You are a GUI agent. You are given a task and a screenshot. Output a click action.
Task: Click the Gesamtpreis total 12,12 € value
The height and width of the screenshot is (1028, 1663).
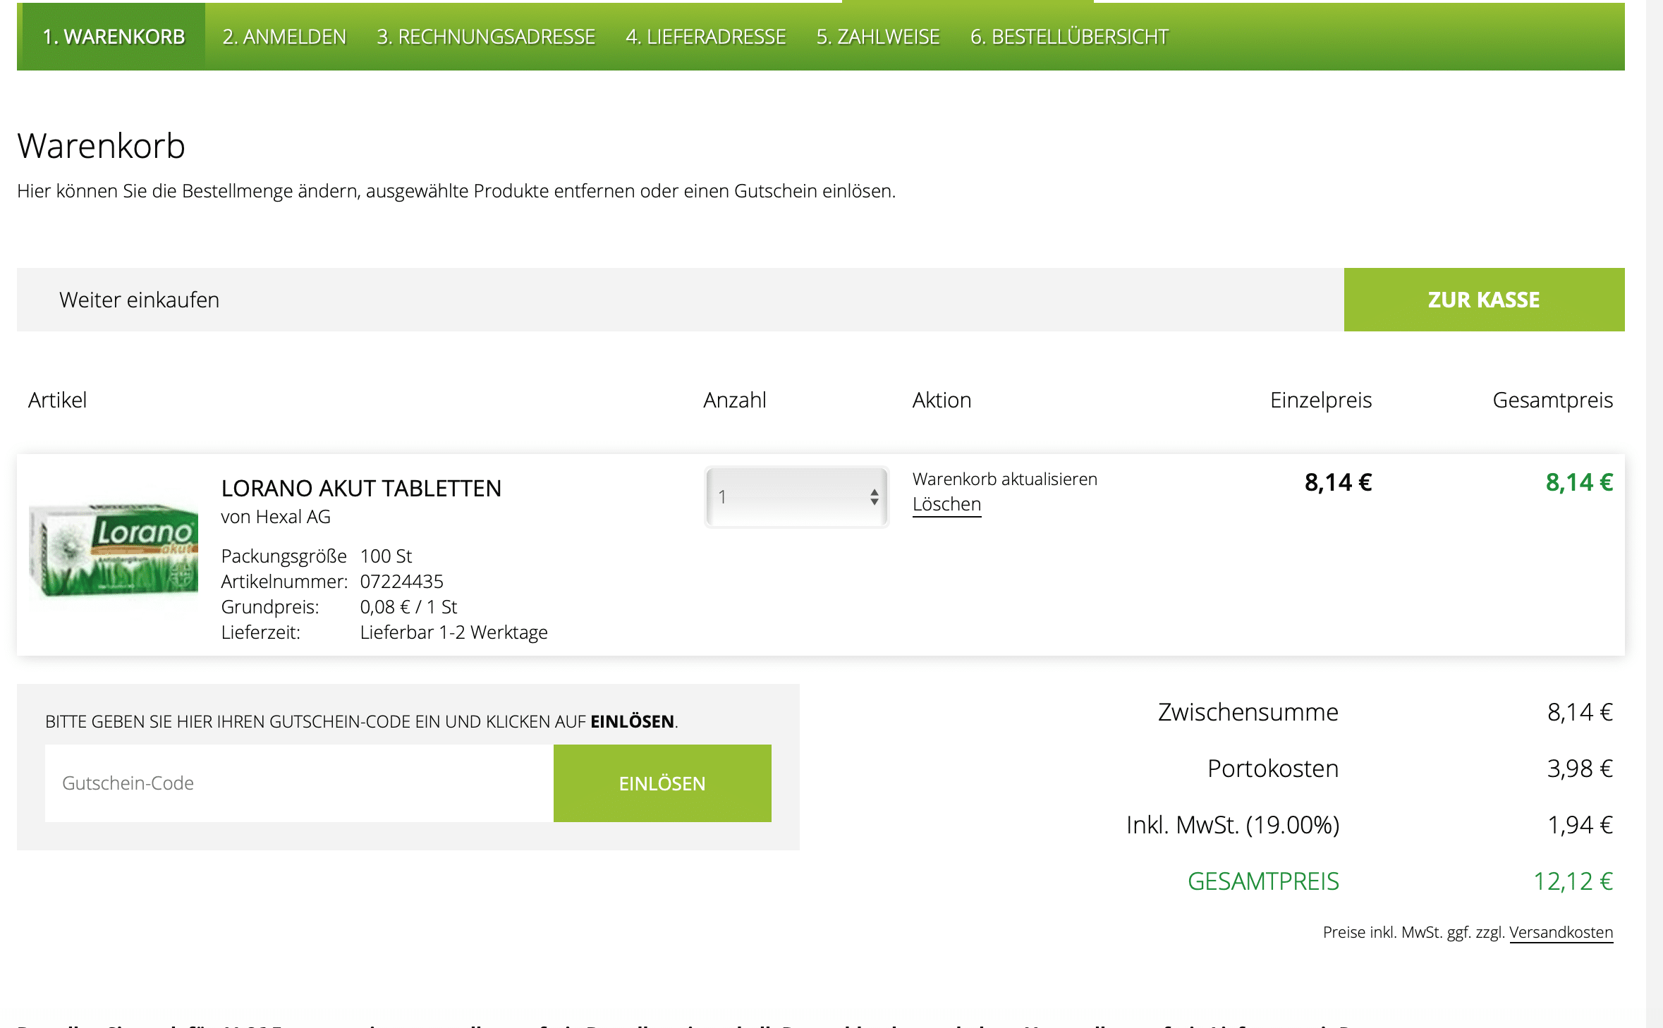tap(1573, 881)
